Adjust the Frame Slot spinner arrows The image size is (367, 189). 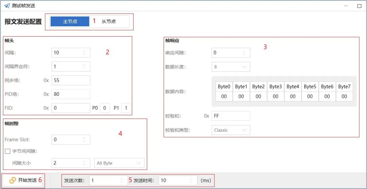tap(84, 140)
